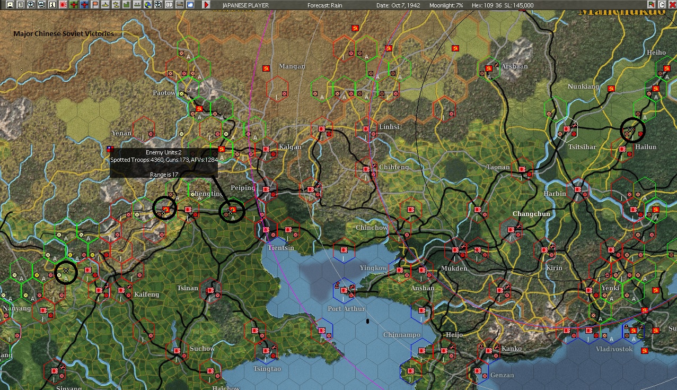Viewport: 677px width, 390px height.
Task: Click the 'C' button in the top-right corner
Action: tap(662, 5)
